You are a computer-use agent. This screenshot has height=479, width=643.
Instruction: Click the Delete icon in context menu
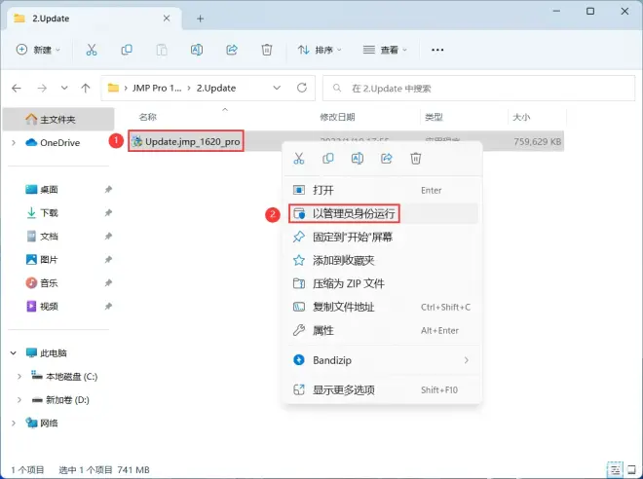click(x=416, y=159)
